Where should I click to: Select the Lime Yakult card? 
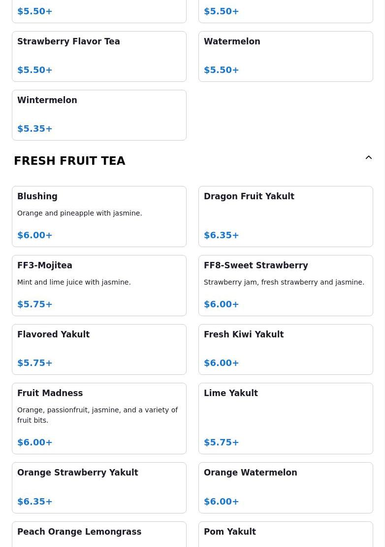286,418
